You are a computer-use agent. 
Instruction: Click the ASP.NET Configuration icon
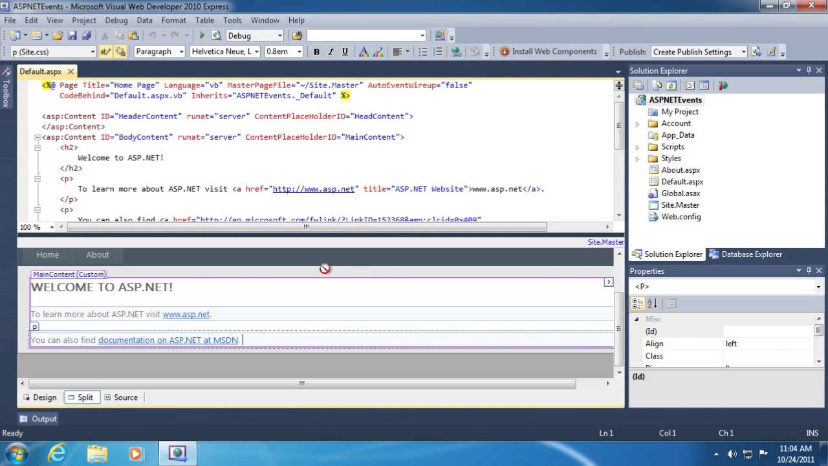tap(723, 85)
